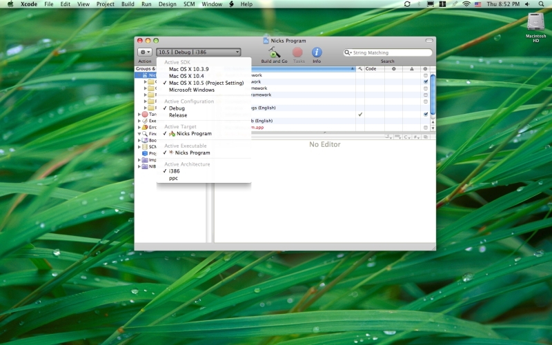This screenshot has width=552, height=345.
Task: Click the Spotlight magnifier in menu bar
Action: click(541, 4)
